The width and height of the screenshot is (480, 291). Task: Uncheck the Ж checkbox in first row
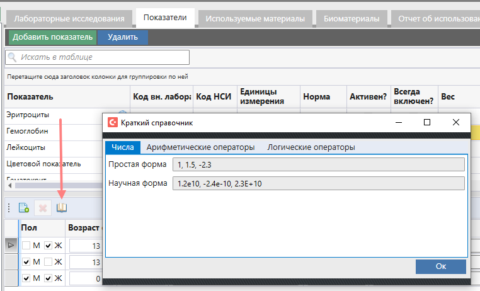(49, 245)
